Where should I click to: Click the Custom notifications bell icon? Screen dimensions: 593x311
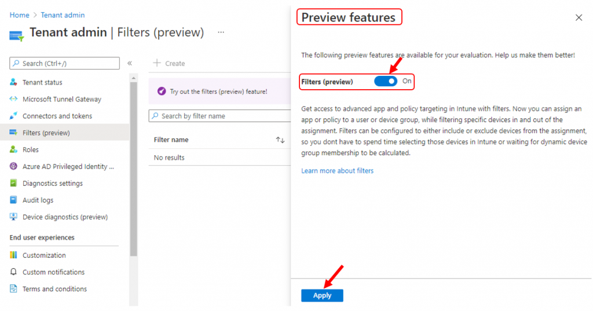tap(13, 272)
